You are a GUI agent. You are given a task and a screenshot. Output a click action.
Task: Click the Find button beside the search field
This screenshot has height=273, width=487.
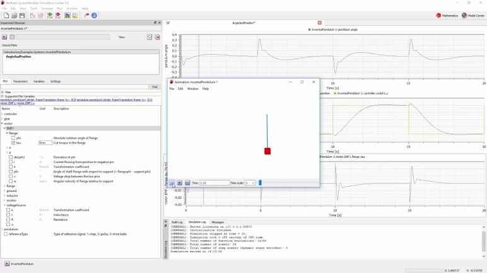point(155,87)
